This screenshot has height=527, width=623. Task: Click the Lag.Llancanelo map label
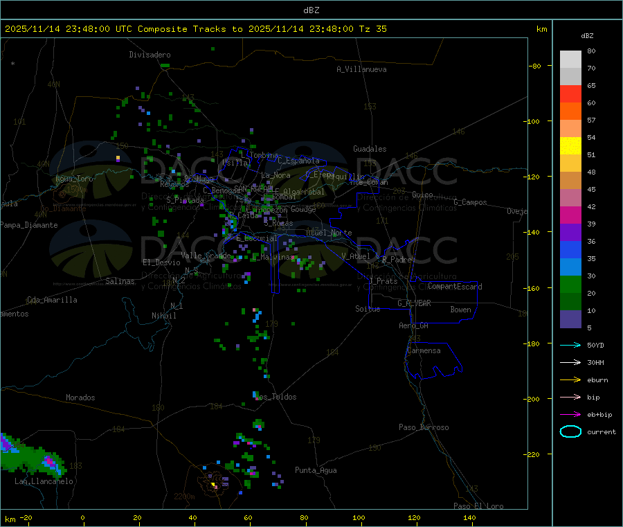click(x=44, y=481)
